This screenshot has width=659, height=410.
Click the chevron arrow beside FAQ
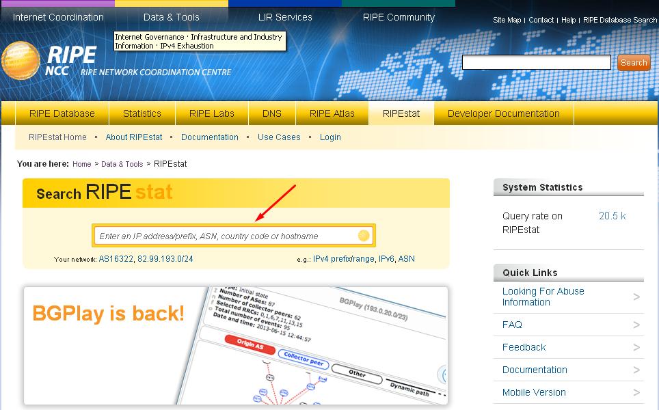pyautogui.click(x=636, y=325)
